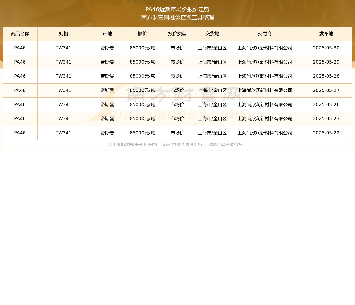Select the 发布地 column header
The height and width of the screenshot is (305, 355).
326,34
